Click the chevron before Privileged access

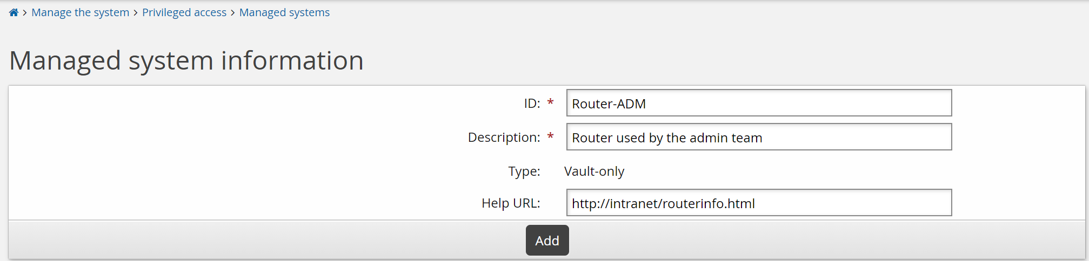pyautogui.click(x=136, y=13)
